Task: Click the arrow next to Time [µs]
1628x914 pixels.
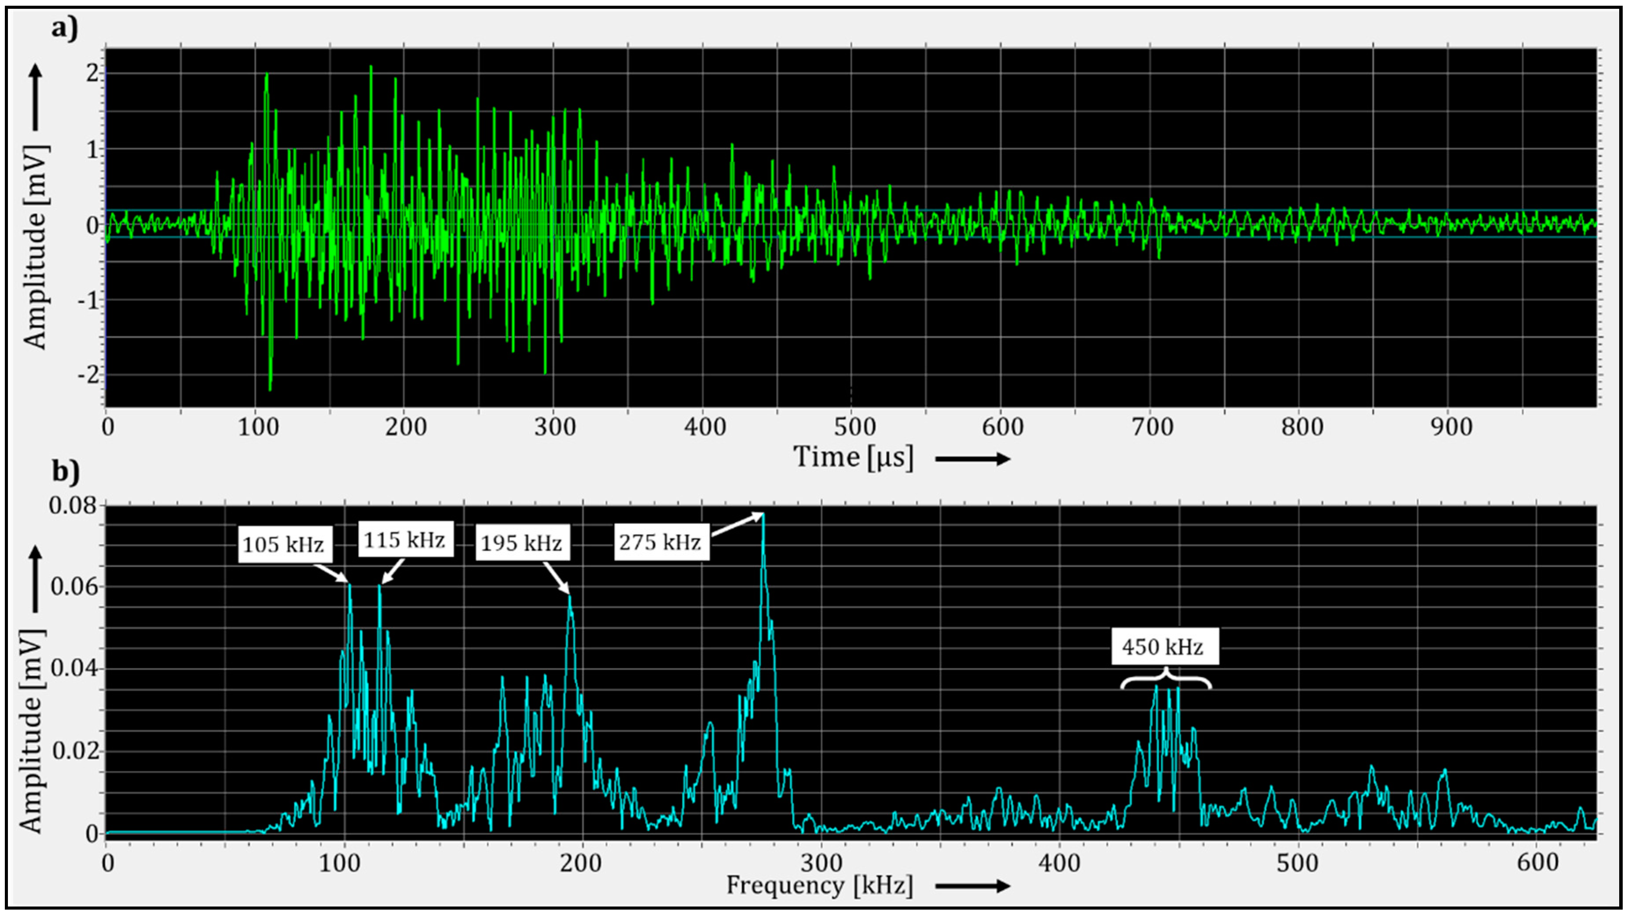Action: 973,459
